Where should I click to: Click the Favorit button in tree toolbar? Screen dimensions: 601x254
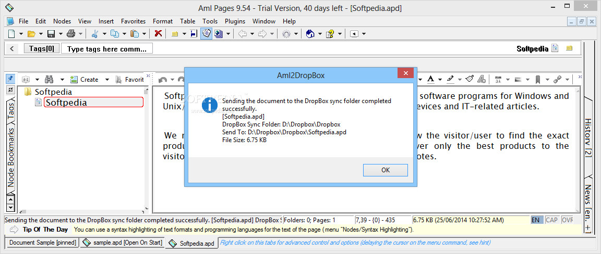(x=130, y=79)
